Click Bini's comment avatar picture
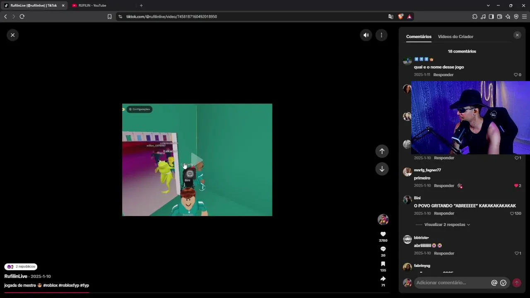This screenshot has width=530, height=298. (407, 199)
